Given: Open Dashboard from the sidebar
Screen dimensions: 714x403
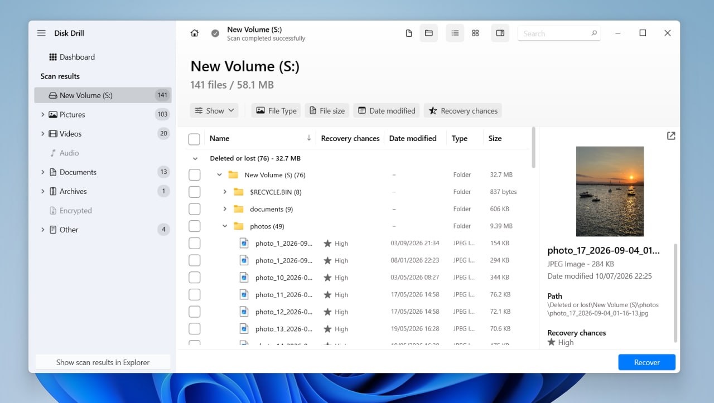Looking at the screenshot, I should click(77, 57).
